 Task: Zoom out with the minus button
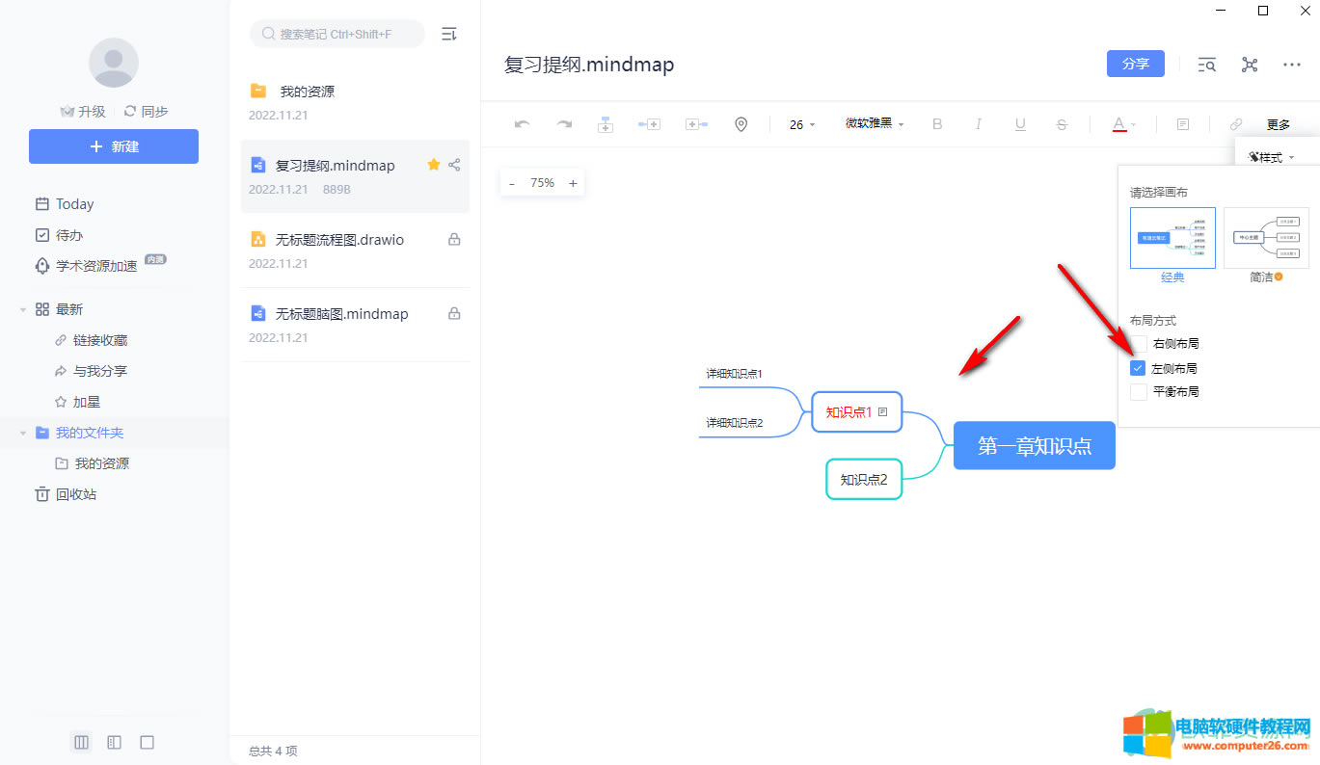[512, 183]
